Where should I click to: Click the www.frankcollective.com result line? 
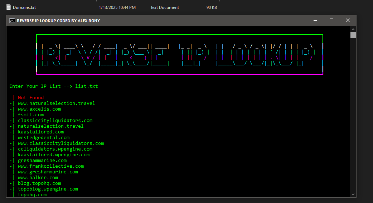pyautogui.click(x=51, y=166)
